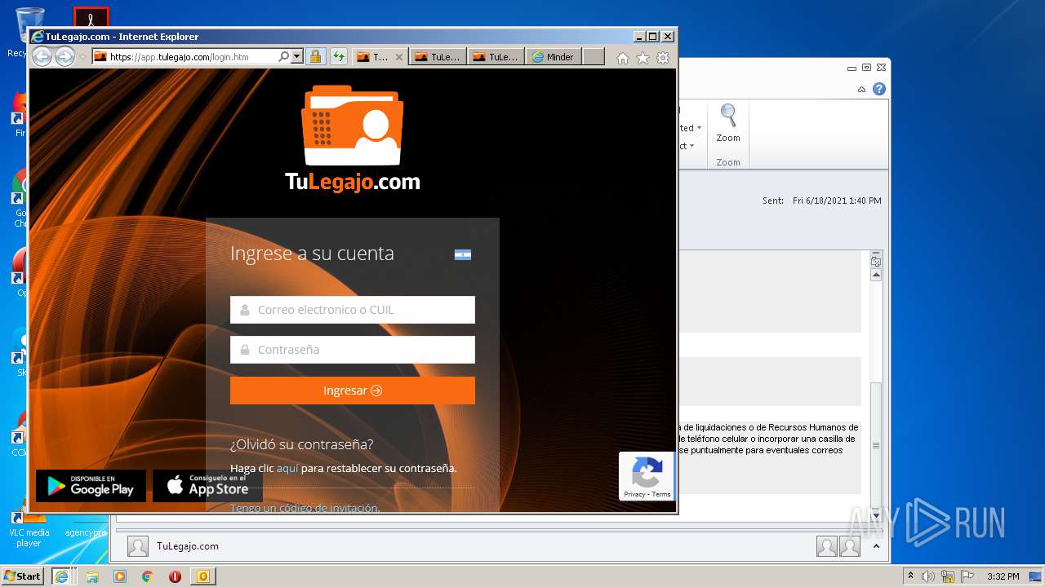1045x587 pixels.
Task: Click the TuLegajo.com logo
Action: pos(353,139)
